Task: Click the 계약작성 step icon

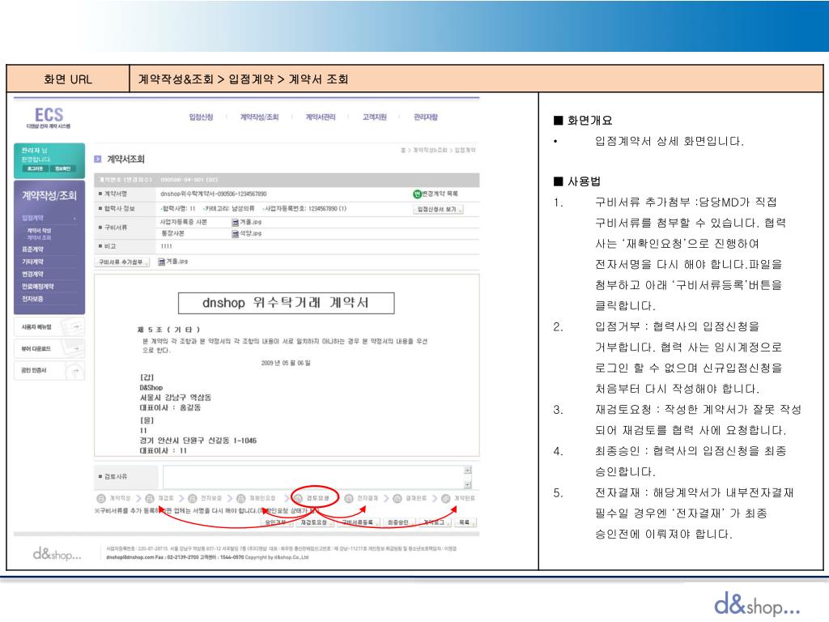Action: 101,499
